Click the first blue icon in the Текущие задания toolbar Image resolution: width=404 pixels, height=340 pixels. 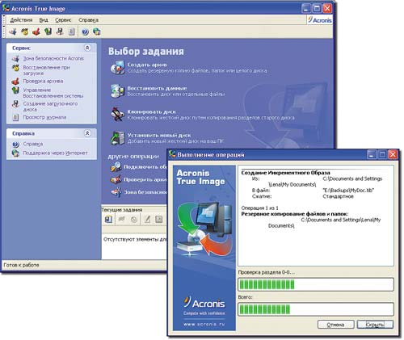(108, 220)
